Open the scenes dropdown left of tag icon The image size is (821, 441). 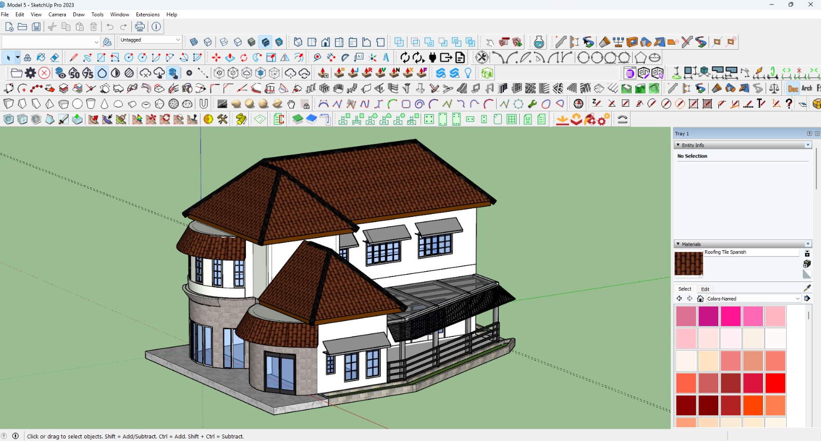[51, 42]
